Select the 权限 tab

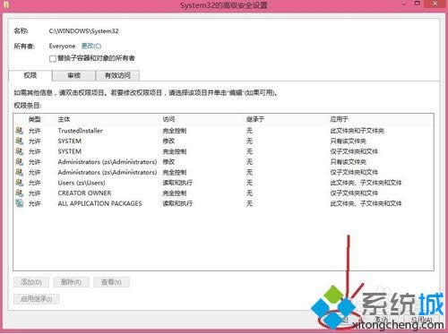(x=30, y=75)
